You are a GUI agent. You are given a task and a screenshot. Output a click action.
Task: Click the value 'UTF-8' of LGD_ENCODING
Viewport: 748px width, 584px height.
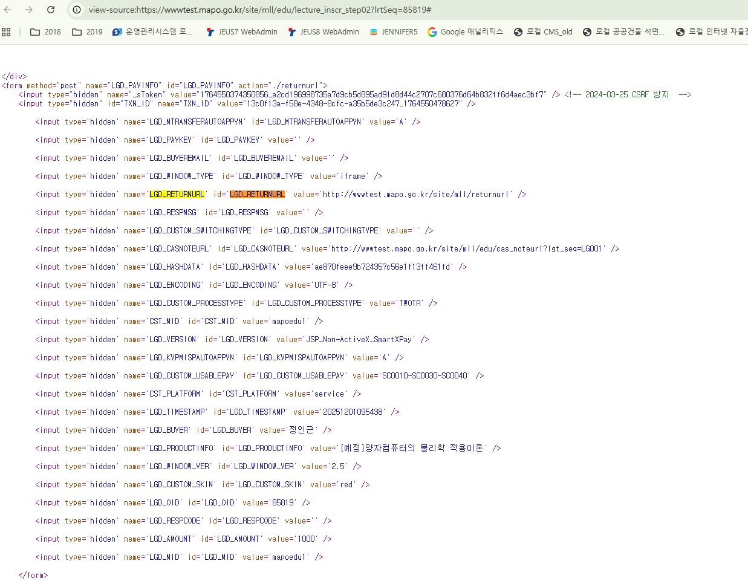click(327, 285)
